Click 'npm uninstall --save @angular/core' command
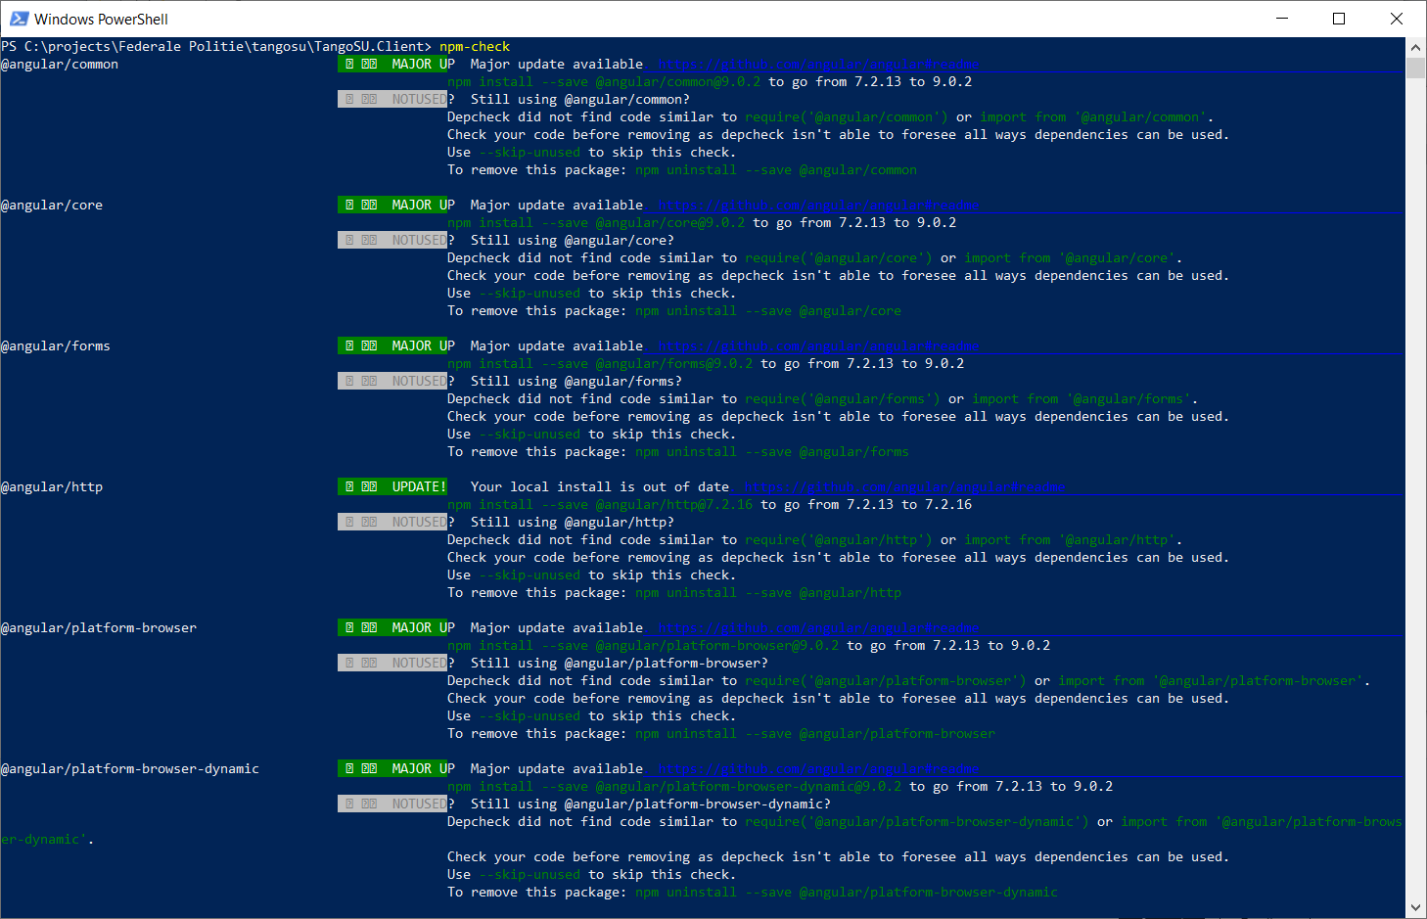 768,310
